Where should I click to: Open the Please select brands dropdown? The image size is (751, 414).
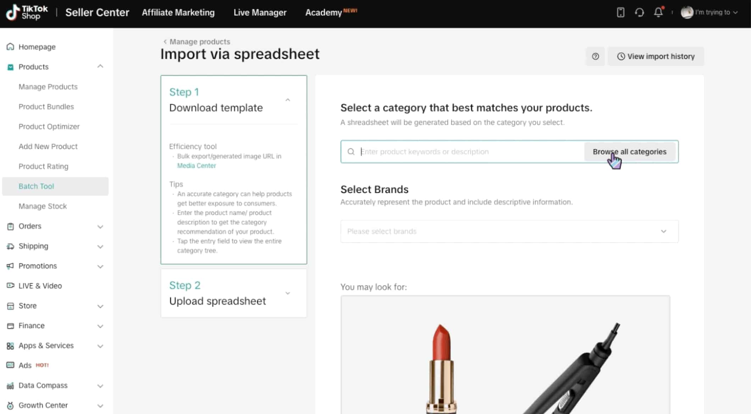coord(509,231)
